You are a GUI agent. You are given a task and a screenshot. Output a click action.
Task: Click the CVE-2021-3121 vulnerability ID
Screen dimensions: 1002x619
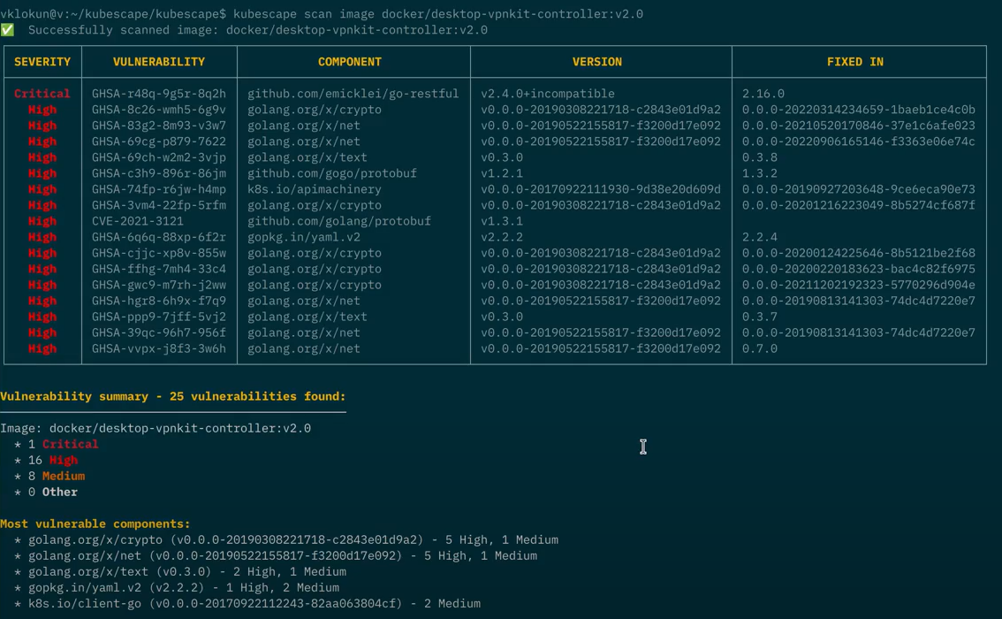coord(137,221)
